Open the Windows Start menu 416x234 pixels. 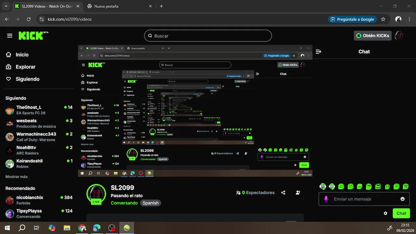(x=7, y=228)
